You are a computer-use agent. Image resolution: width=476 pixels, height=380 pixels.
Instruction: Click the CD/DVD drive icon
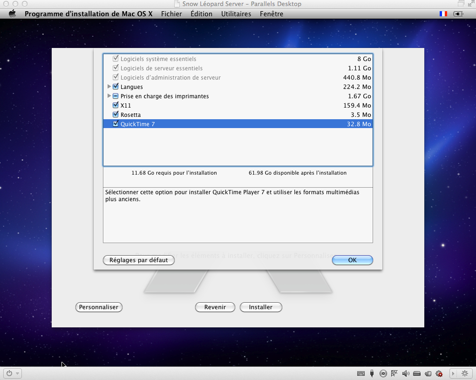(x=383, y=373)
